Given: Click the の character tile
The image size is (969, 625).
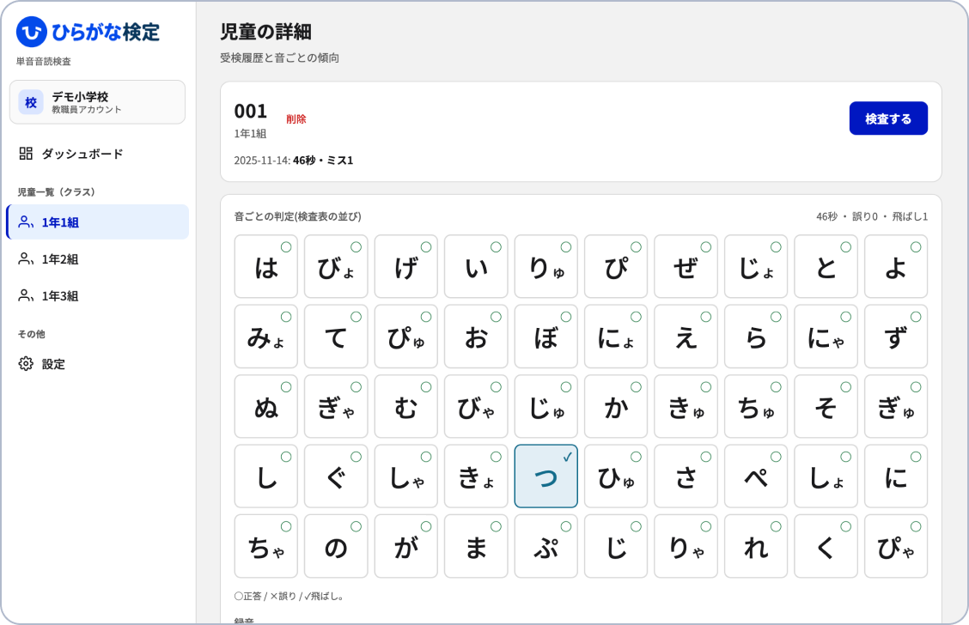Looking at the screenshot, I should coord(336,546).
